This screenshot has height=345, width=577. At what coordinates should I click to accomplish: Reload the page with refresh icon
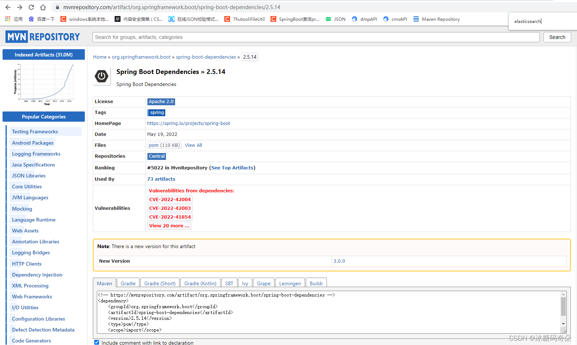click(31, 7)
